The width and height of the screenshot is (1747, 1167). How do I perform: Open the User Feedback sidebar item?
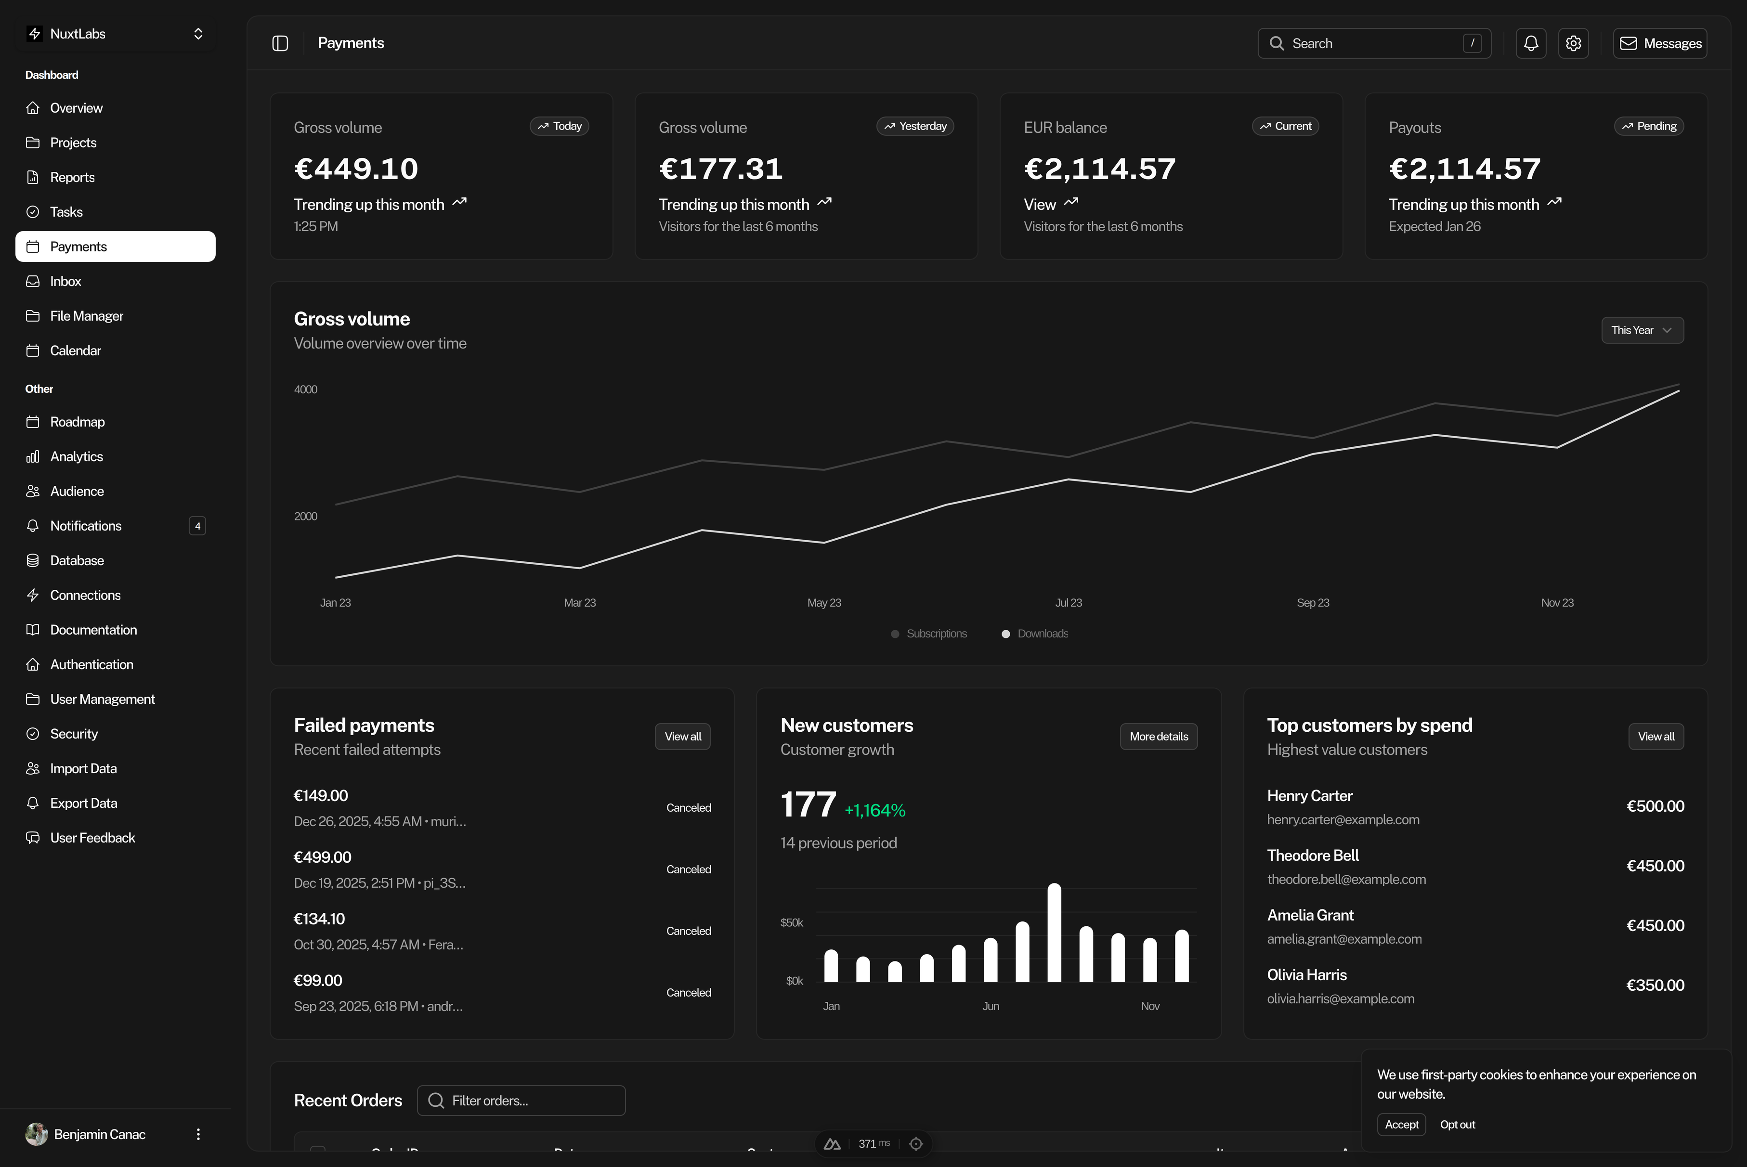coord(92,837)
